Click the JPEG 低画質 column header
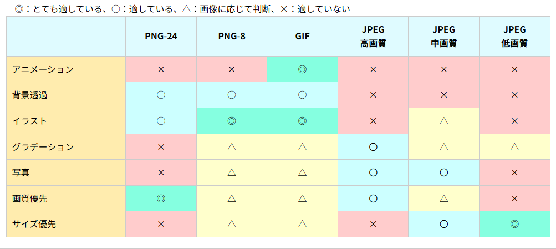The width and height of the screenshot is (556, 249). click(x=514, y=37)
